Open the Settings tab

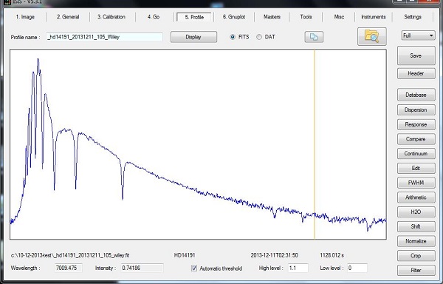[413, 17]
